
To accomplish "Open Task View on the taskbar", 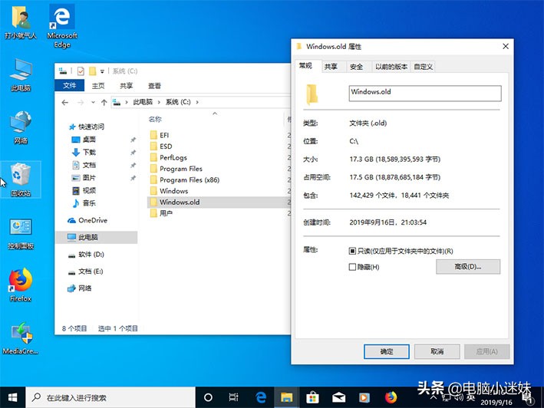I will [234, 397].
